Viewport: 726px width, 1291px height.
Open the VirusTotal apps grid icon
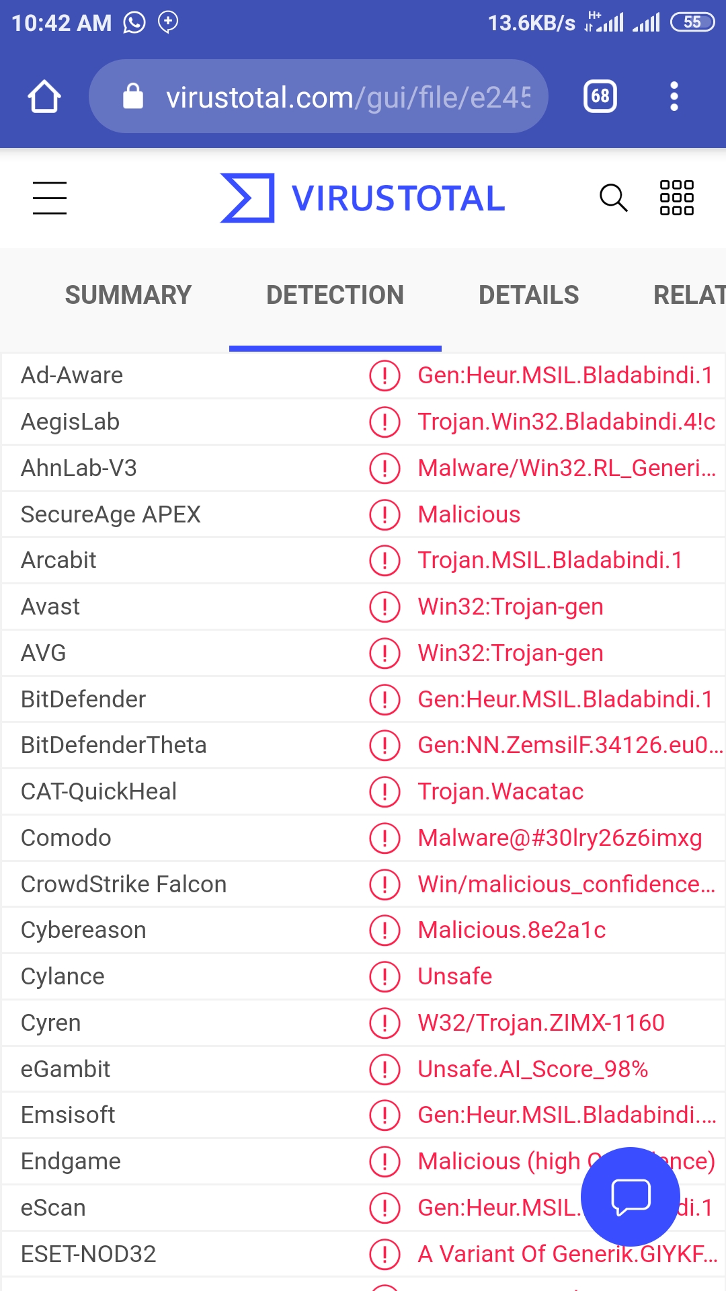click(x=676, y=198)
